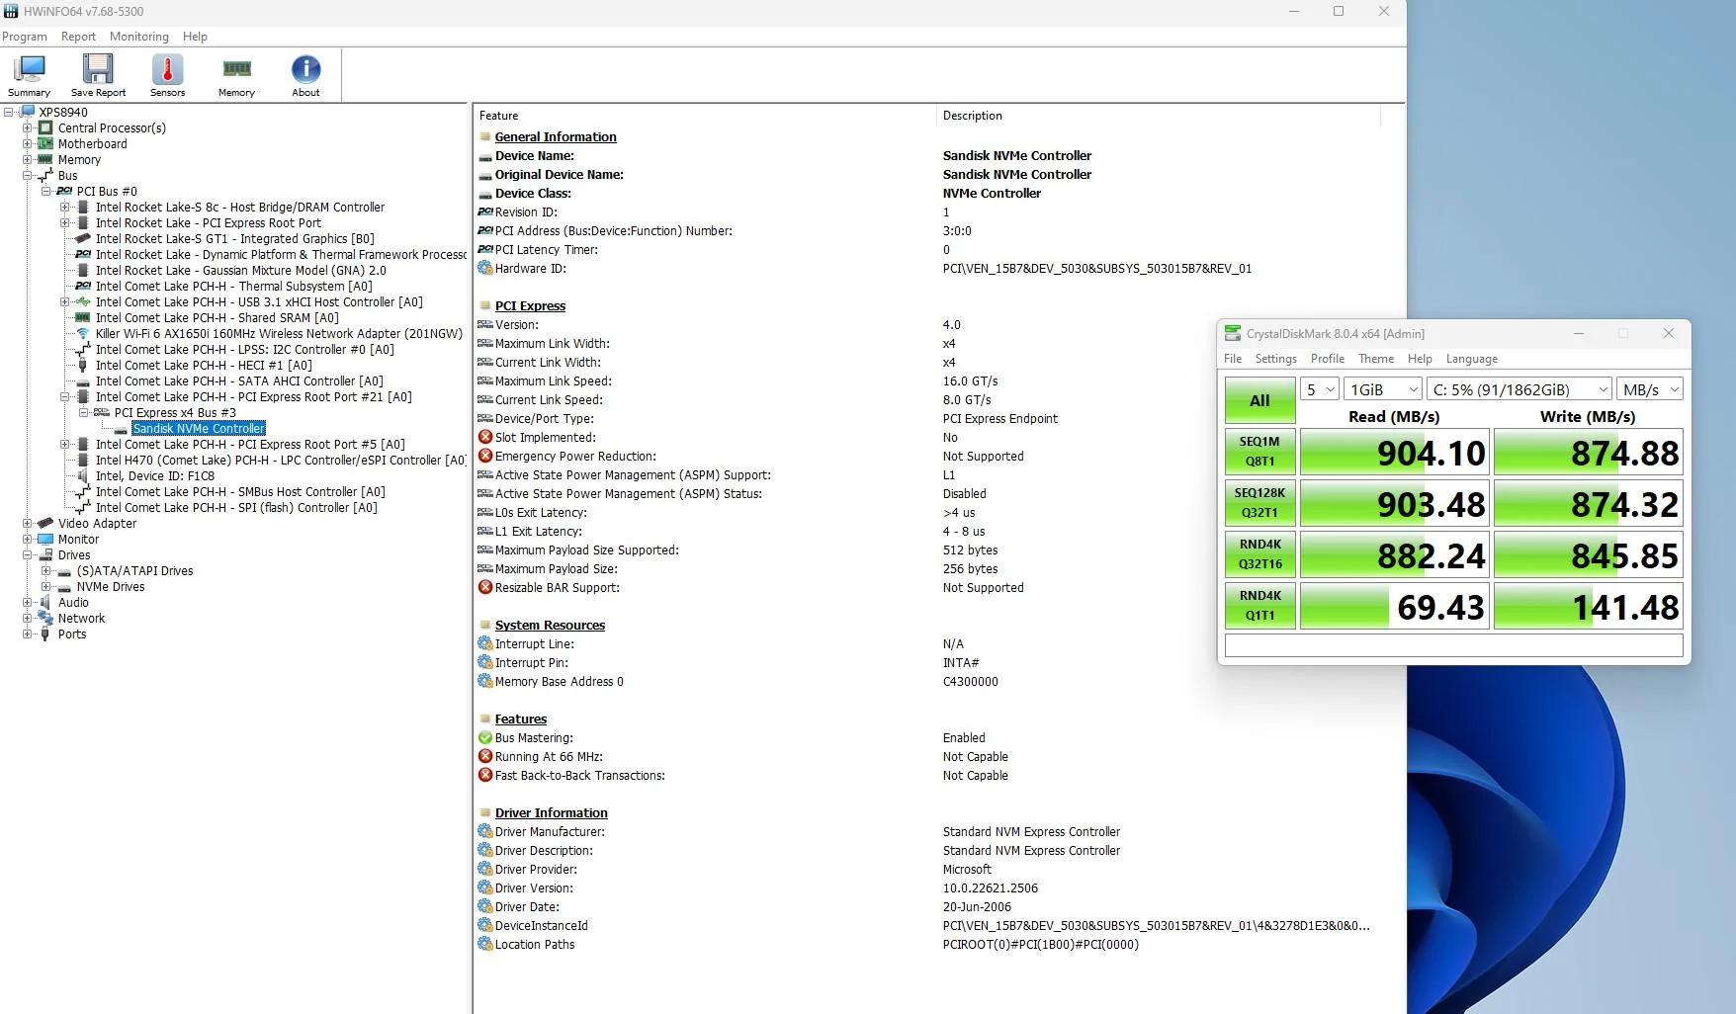Image resolution: width=1736 pixels, height=1014 pixels.
Task: Open the Sensors thermometer icon
Action: [x=167, y=69]
